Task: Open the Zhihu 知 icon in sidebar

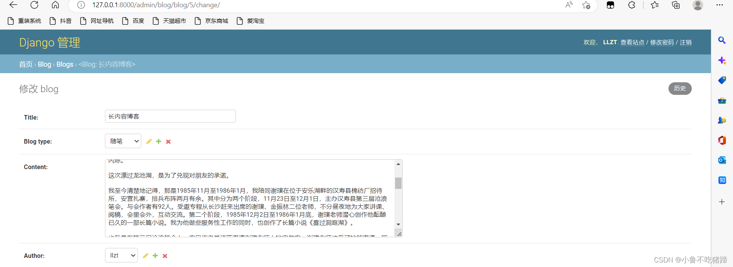Action: click(x=722, y=180)
